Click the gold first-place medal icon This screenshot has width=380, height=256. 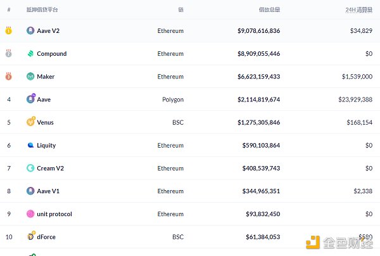(9, 30)
